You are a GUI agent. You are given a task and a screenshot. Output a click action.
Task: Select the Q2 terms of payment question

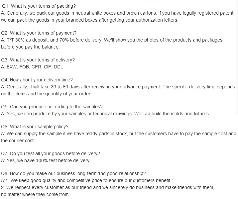point(39,33)
